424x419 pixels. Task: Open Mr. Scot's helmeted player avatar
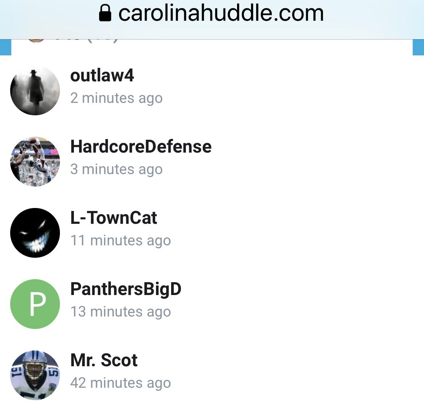35,375
